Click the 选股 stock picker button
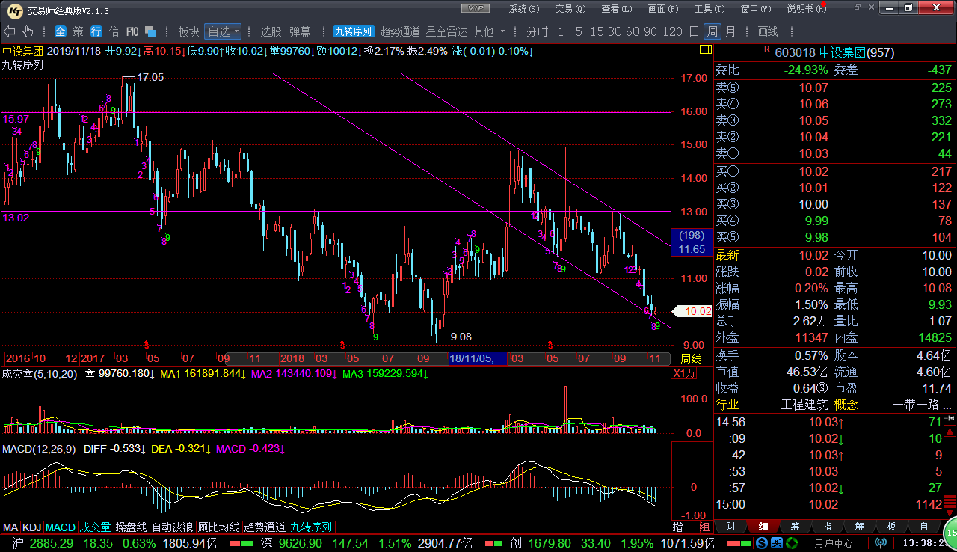 [271, 31]
